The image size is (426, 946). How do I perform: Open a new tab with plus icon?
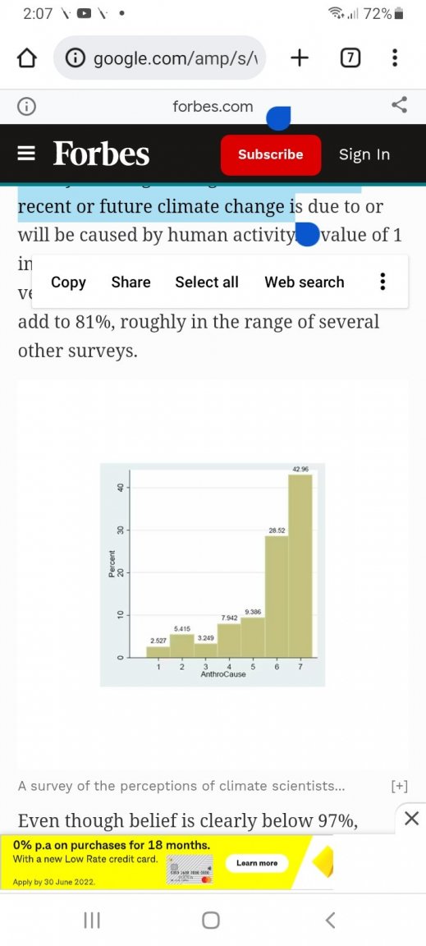point(299,58)
